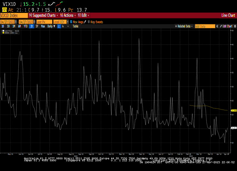
Task: Click the red-green intraday sparkline icon
Action: (59, 4)
